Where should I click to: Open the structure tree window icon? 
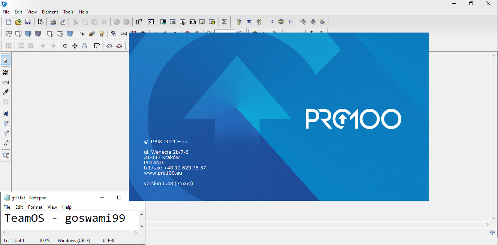tap(182, 22)
